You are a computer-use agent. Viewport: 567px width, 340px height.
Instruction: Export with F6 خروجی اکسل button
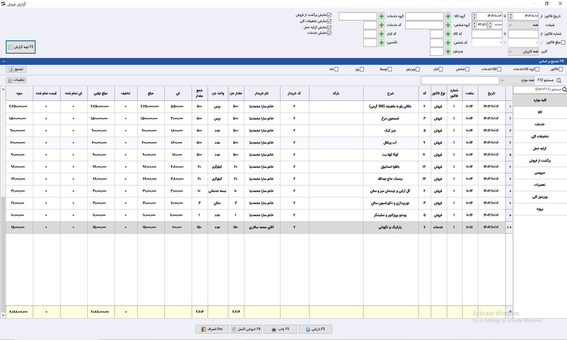(246, 329)
